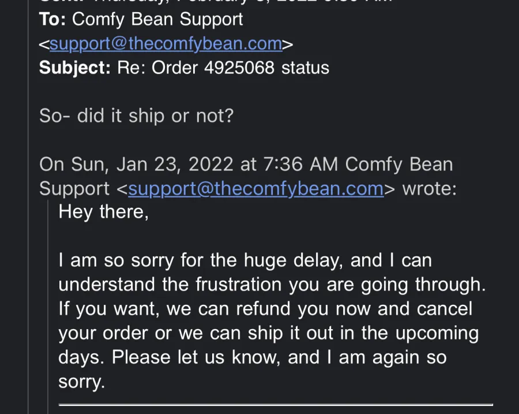Click the line "I am so sorry for the huge delay"

coord(201,260)
